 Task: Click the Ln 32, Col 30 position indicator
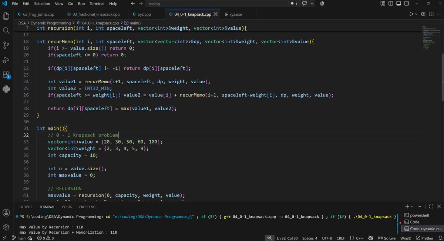287,238
